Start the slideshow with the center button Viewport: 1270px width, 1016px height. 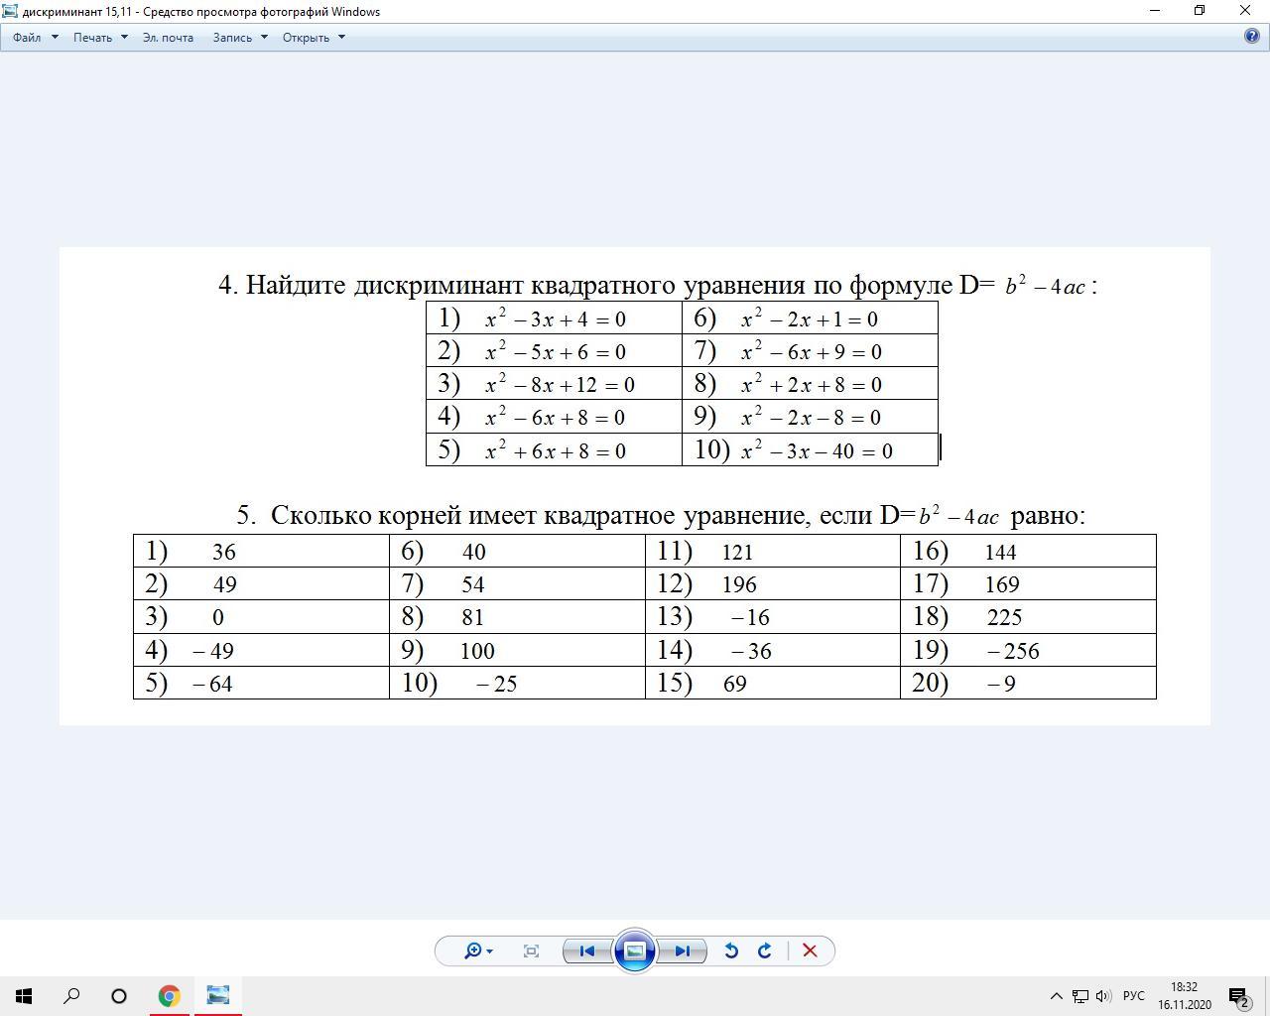point(635,951)
